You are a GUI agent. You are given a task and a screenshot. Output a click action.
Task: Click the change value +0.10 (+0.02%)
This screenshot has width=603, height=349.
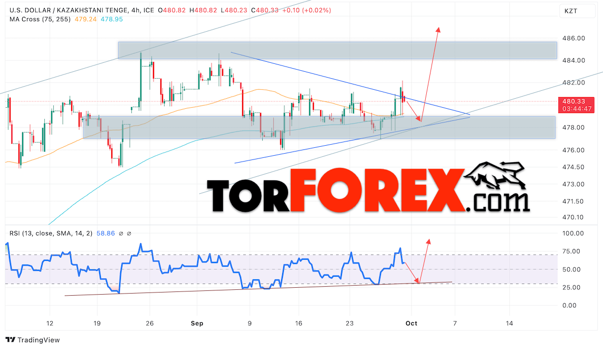click(x=307, y=11)
